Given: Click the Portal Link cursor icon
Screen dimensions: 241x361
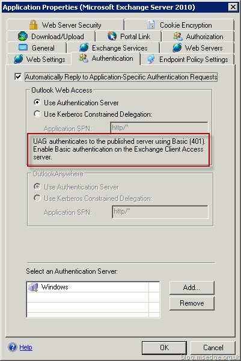Looking at the screenshot, I should [x=112, y=36].
